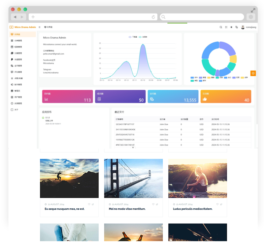This screenshot has width=264, height=248.
Task: Open the orange settings gear panel
Action: [x=253, y=73]
